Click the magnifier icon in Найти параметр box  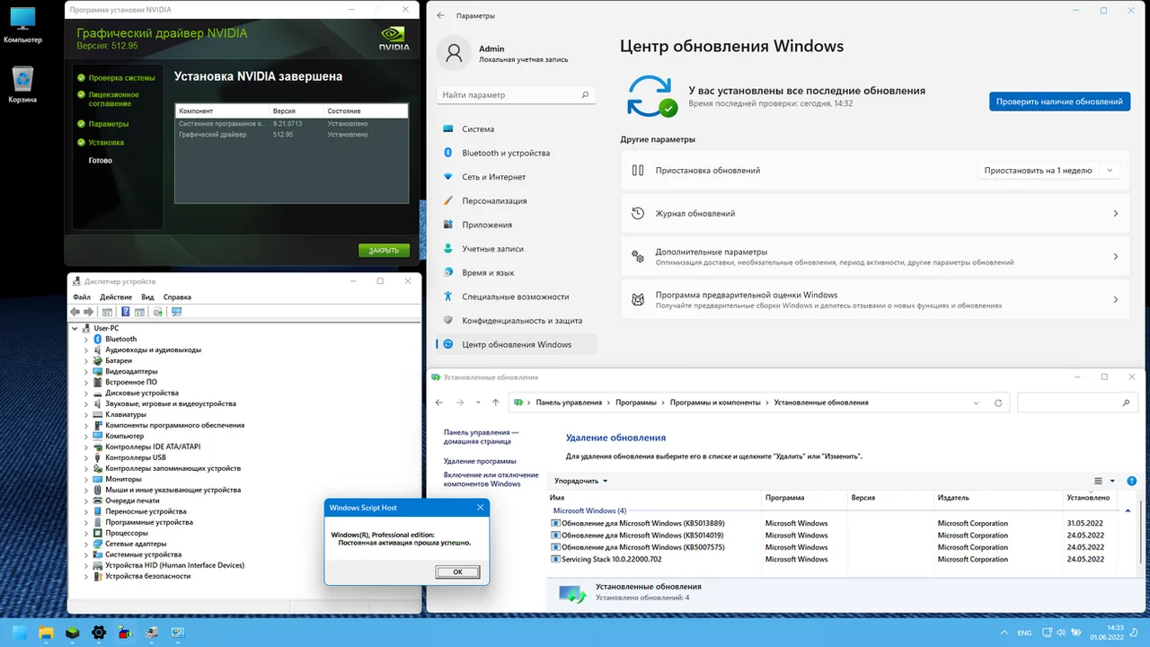(586, 94)
